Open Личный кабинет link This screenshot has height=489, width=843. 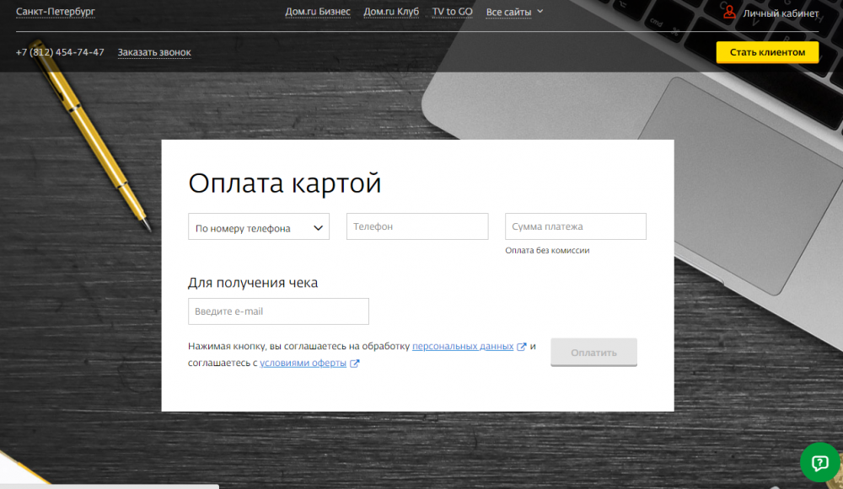tap(781, 13)
